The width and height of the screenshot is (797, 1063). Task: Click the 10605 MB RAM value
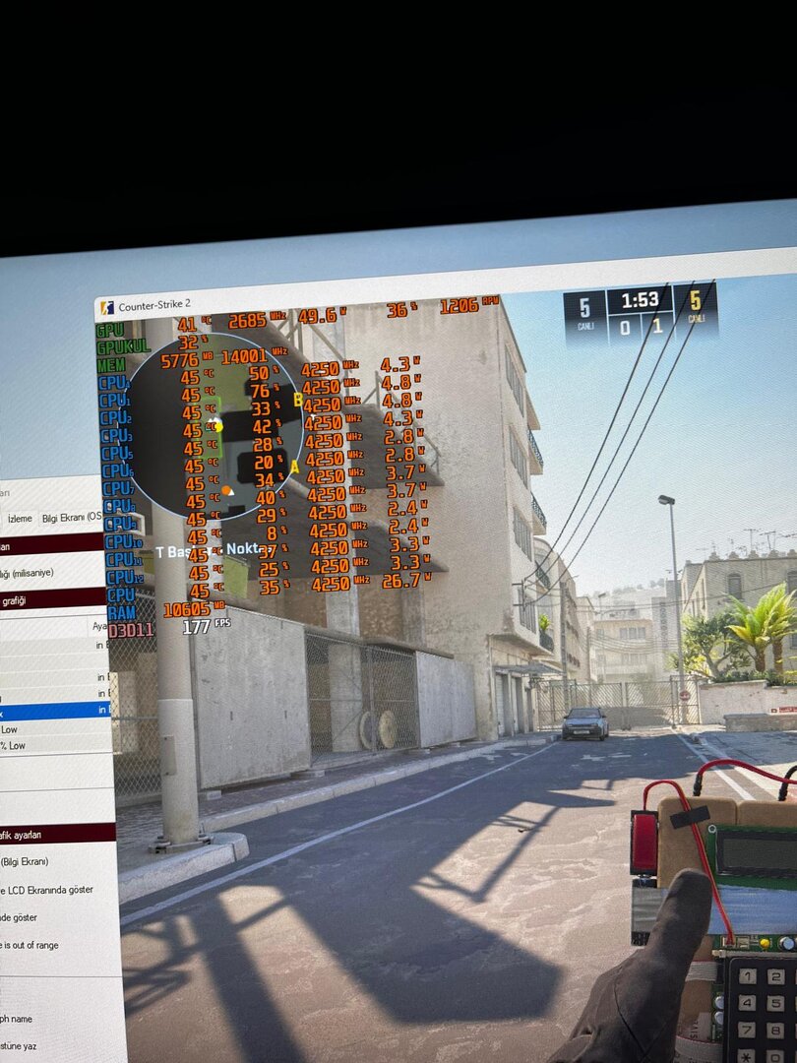pyautogui.click(x=194, y=609)
